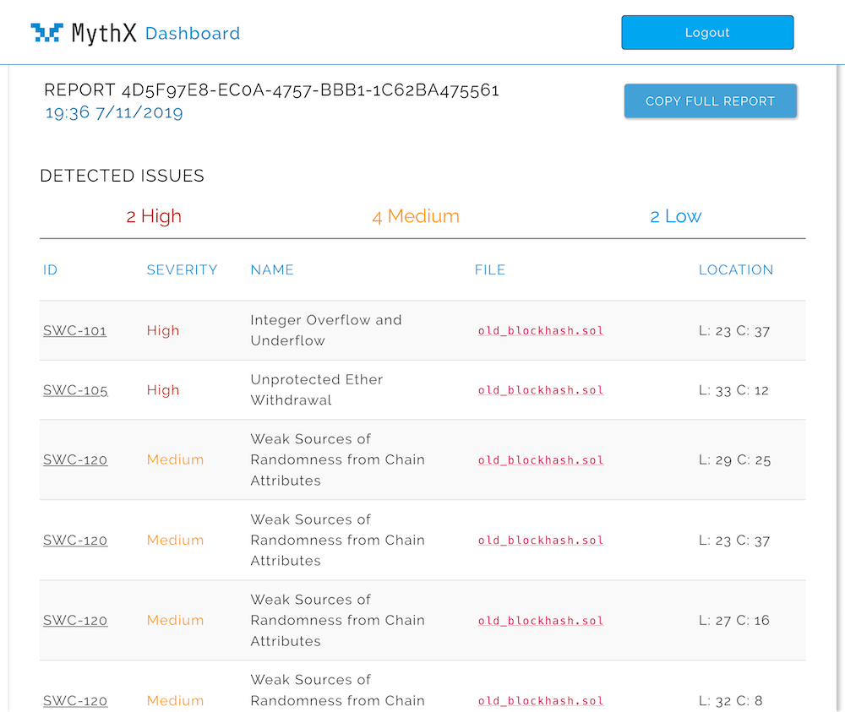Open old_blockhash.sol in L: 29 C: 25 row
This screenshot has width=845, height=712.
click(x=541, y=460)
